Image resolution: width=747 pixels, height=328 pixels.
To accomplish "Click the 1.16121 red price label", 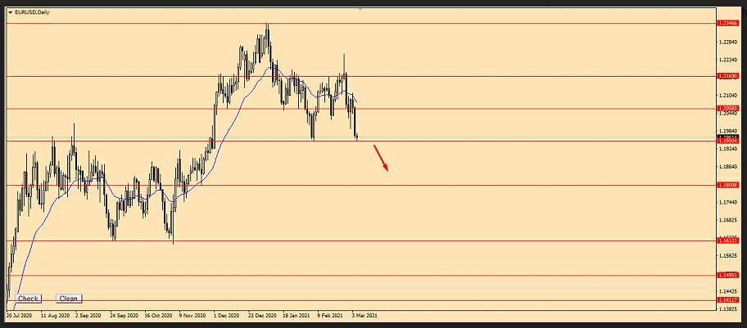I will tap(727, 241).
